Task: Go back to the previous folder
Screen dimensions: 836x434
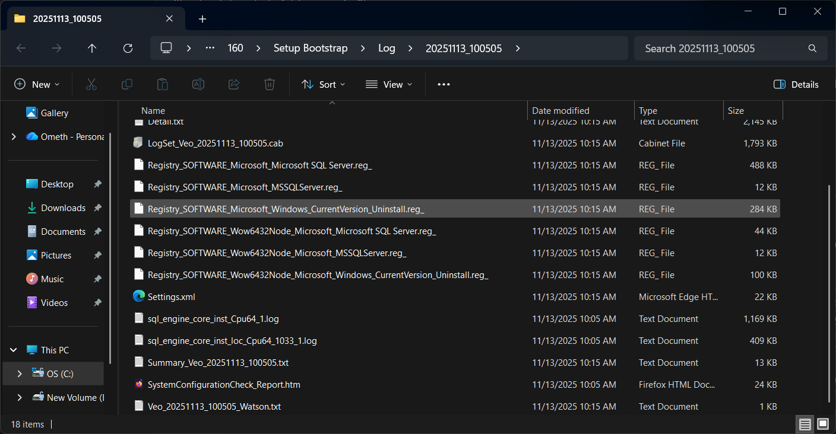Action: pyautogui.click(x=21, y=48)
